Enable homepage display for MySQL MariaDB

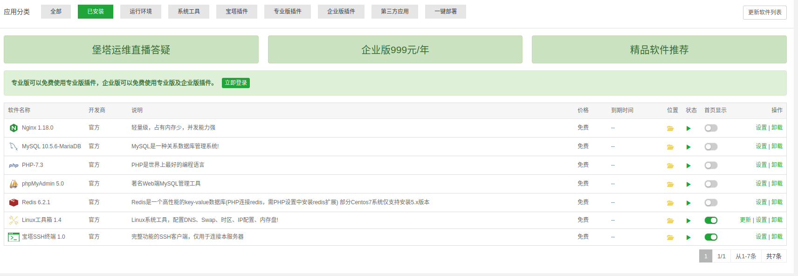coord(711,146)
